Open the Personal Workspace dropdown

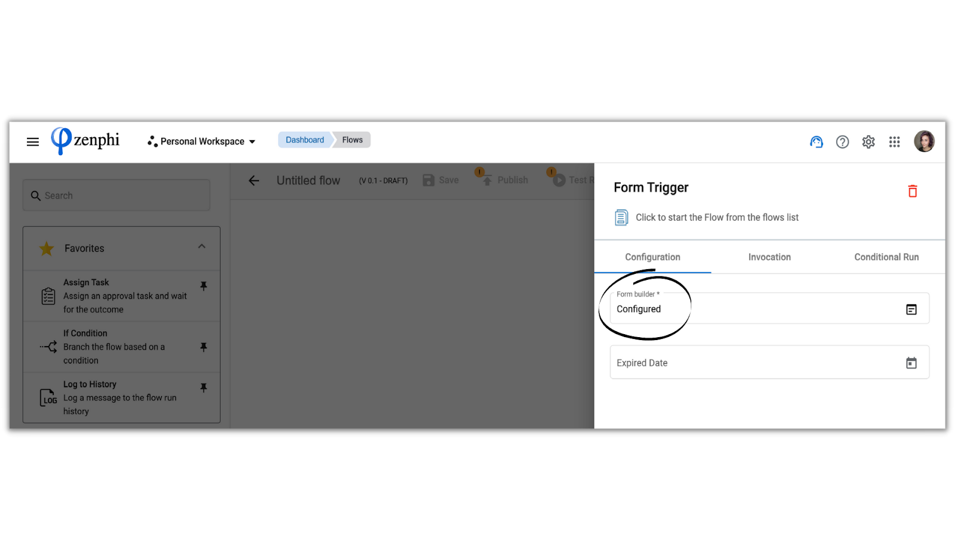[202, 141]
